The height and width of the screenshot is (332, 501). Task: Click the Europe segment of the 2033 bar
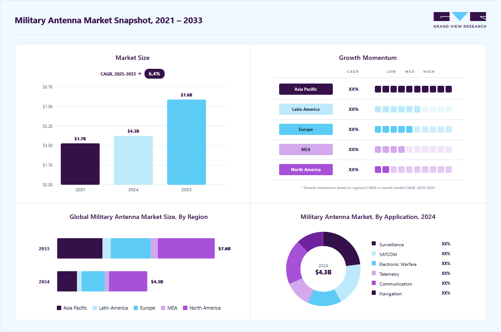(x=131, y=248)
